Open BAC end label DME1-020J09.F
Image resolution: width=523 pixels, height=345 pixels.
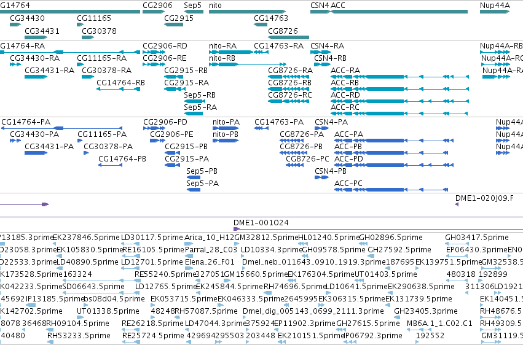(x=485, y=198)
